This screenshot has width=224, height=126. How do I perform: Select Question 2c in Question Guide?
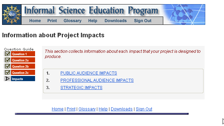(23, 72)
